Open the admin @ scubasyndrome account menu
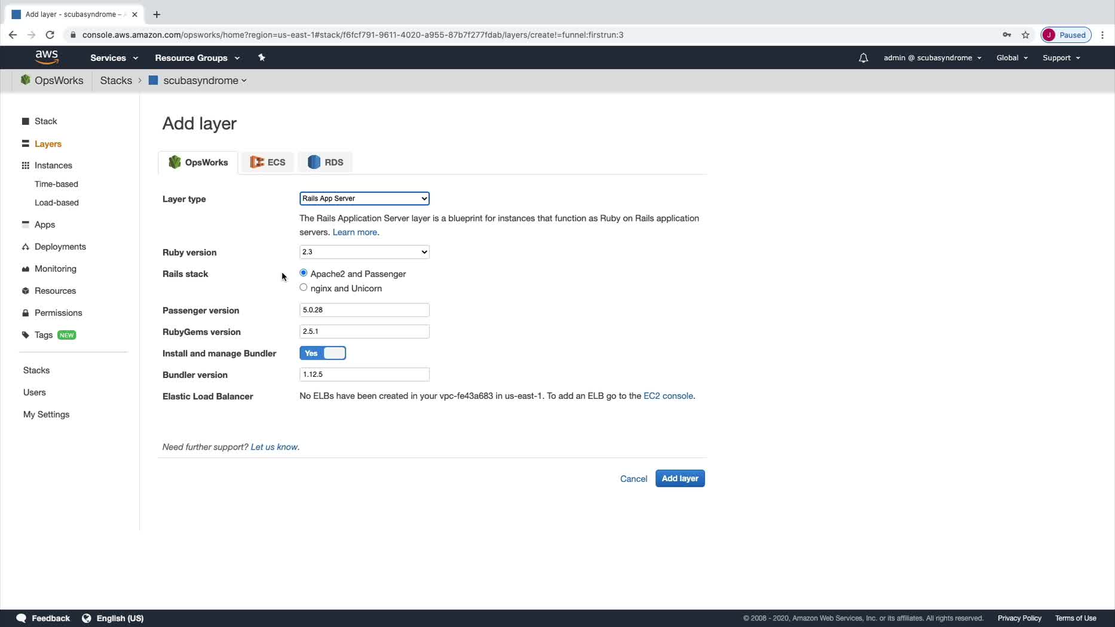Screen dimensions: 1115x627 [x=932, y=58]
